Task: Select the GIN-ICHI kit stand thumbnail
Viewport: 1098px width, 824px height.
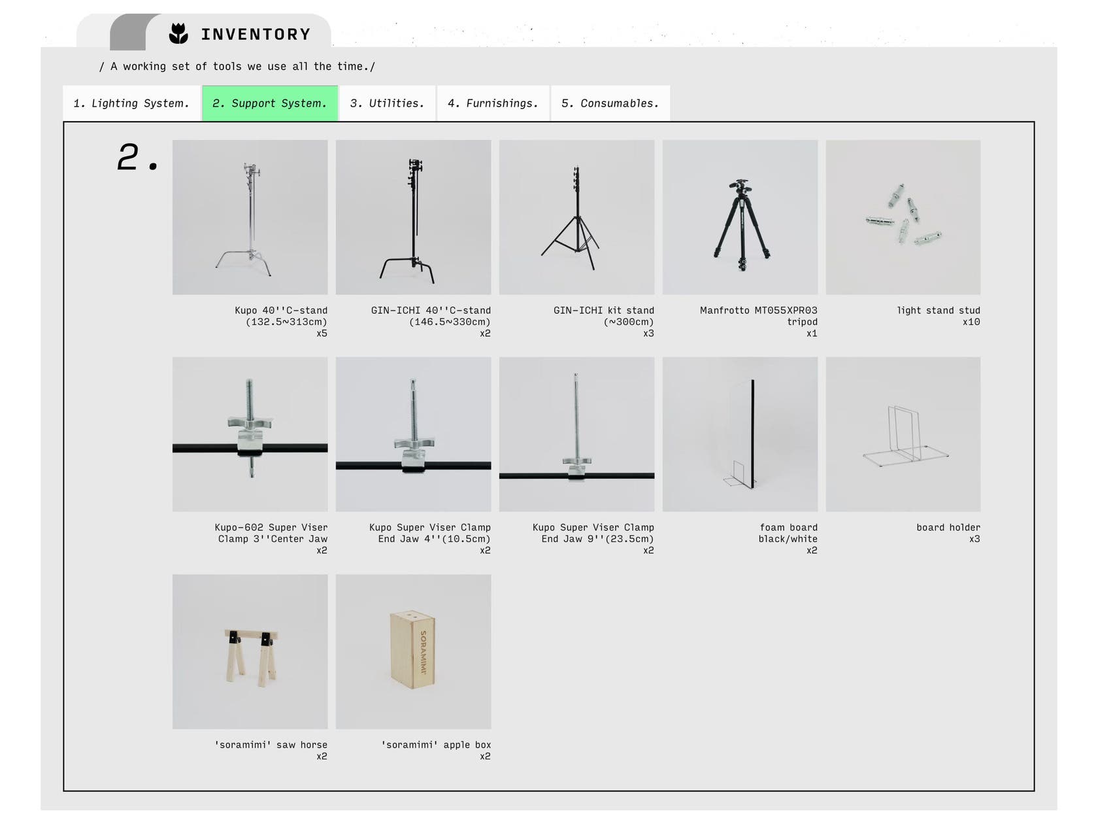Action: coord(576,217)
